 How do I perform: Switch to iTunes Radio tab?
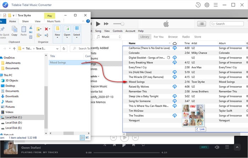pos(186,37)
